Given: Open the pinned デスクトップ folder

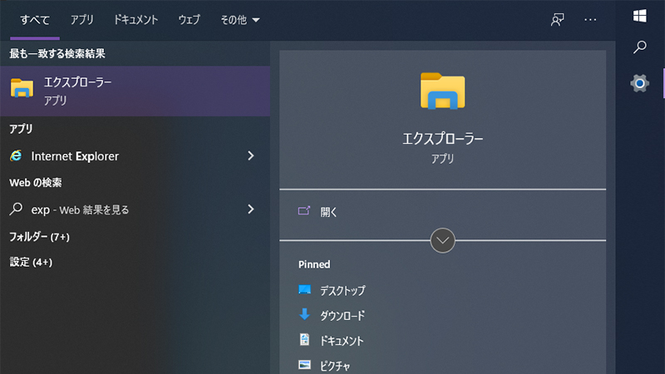Looking at the screenshot, I should click(x=342, y=290).
